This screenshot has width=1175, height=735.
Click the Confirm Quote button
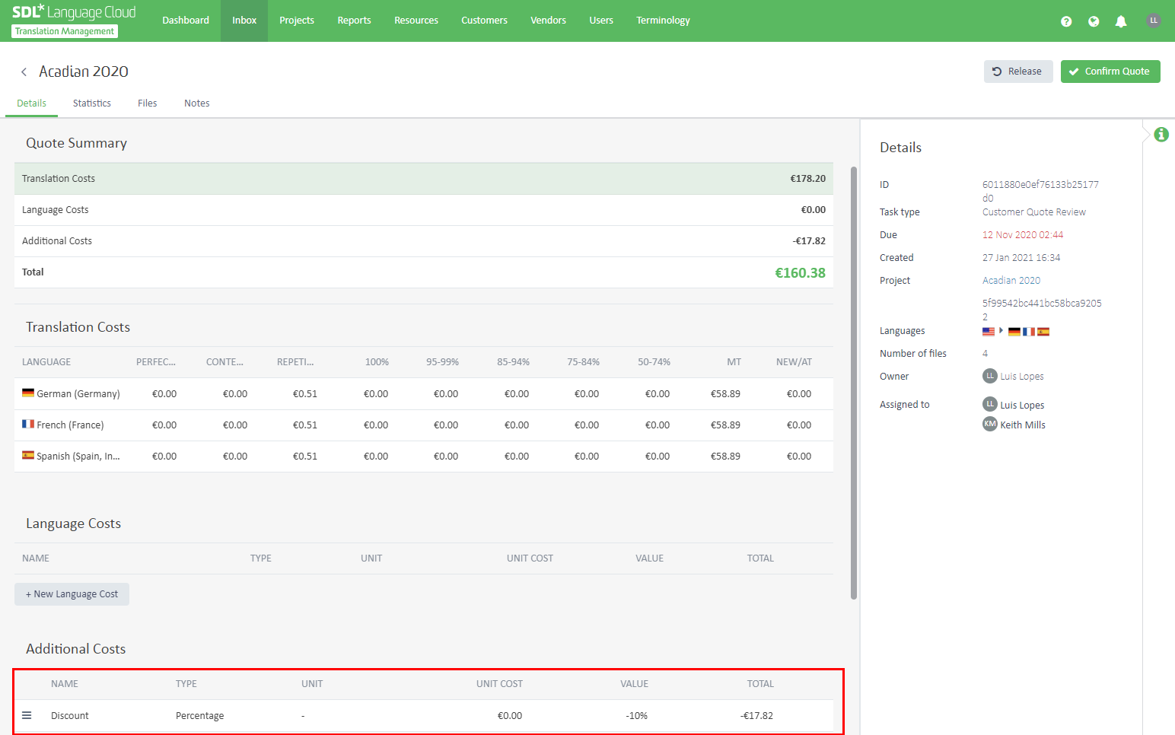point(1110,72)
